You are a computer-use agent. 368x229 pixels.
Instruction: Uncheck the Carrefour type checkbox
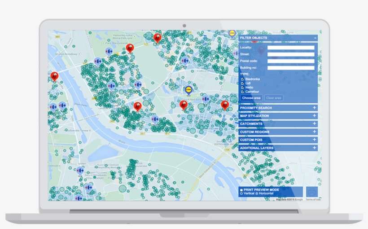(242, 92)
